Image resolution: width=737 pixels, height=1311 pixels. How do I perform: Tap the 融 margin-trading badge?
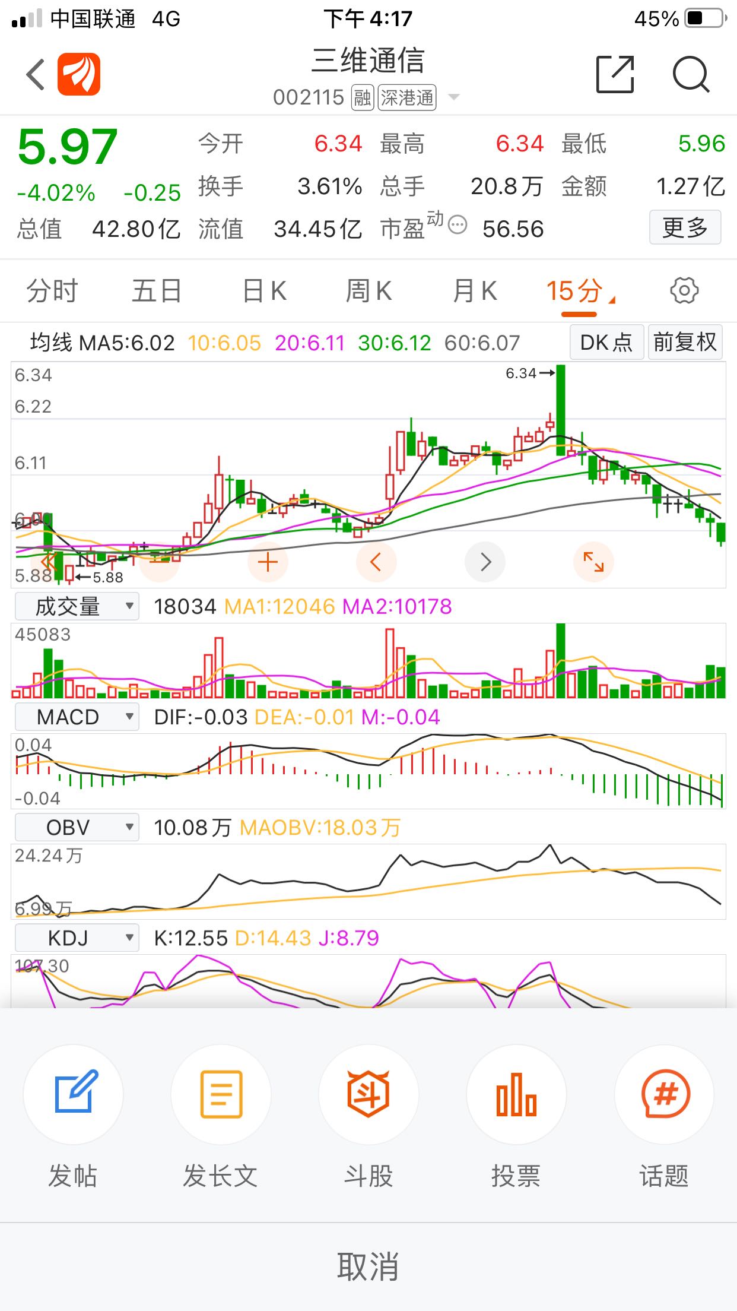point(363,97)
